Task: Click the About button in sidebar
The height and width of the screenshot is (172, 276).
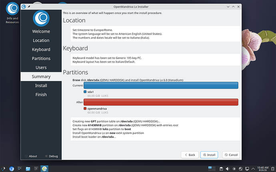Action: tap(31, 156)
